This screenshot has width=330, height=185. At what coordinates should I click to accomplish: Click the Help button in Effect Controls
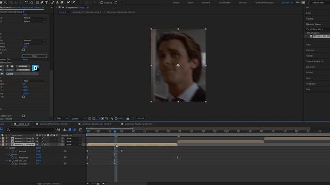[35, 56]
